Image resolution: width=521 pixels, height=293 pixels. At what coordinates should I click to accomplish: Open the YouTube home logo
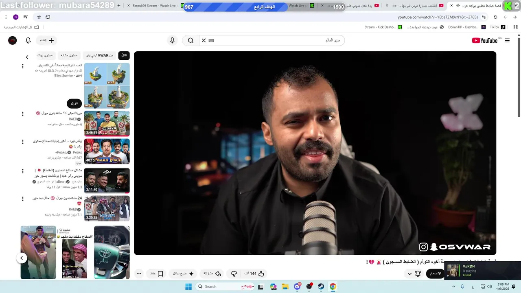tap(484, 40)
